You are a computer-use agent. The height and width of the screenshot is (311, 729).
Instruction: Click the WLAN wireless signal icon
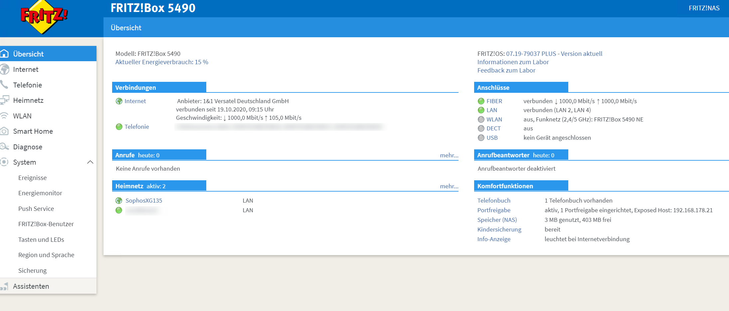point(4,116)
